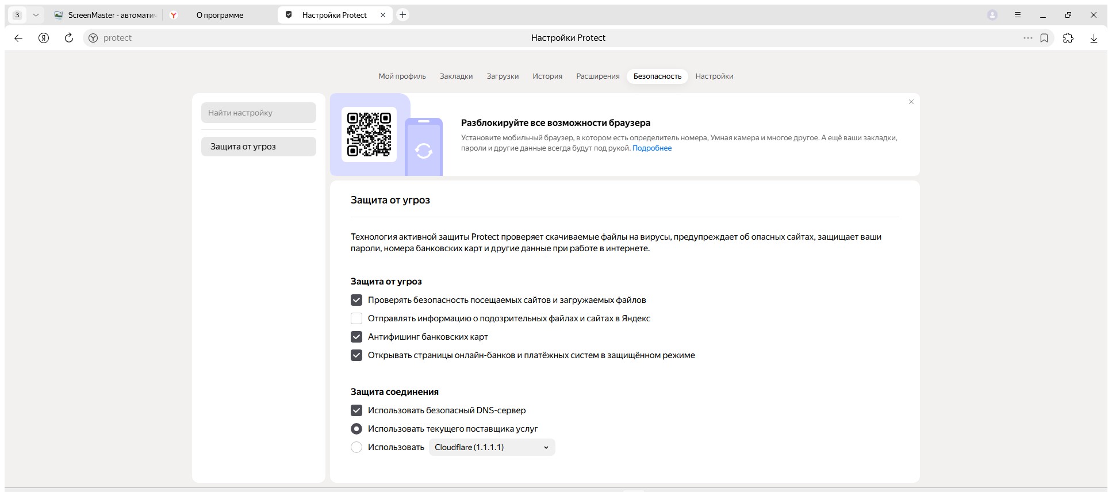Open the browser hamburger menu

coord(1018,15)
